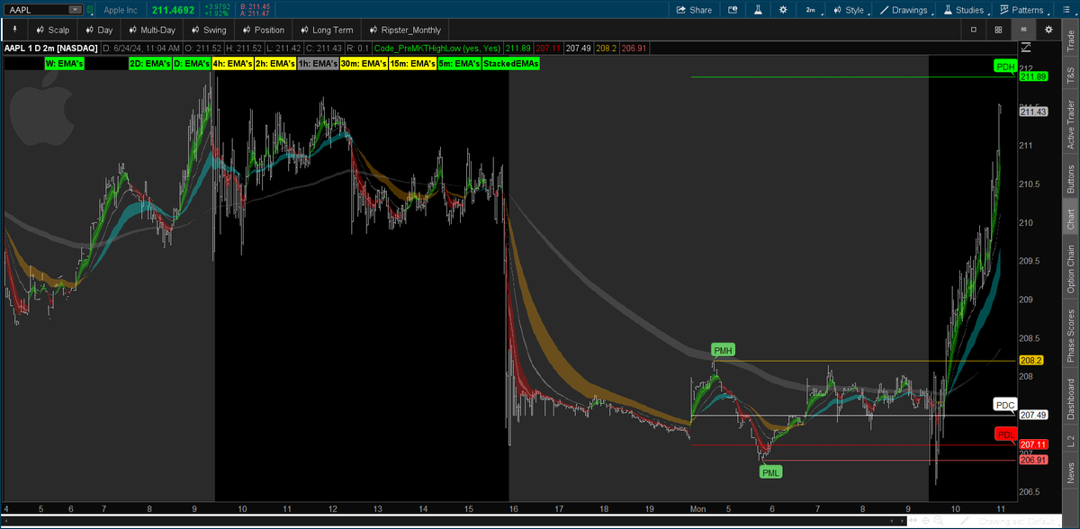
Task: Click the 30m: EMA's label
Action: (x=364, y=64)
